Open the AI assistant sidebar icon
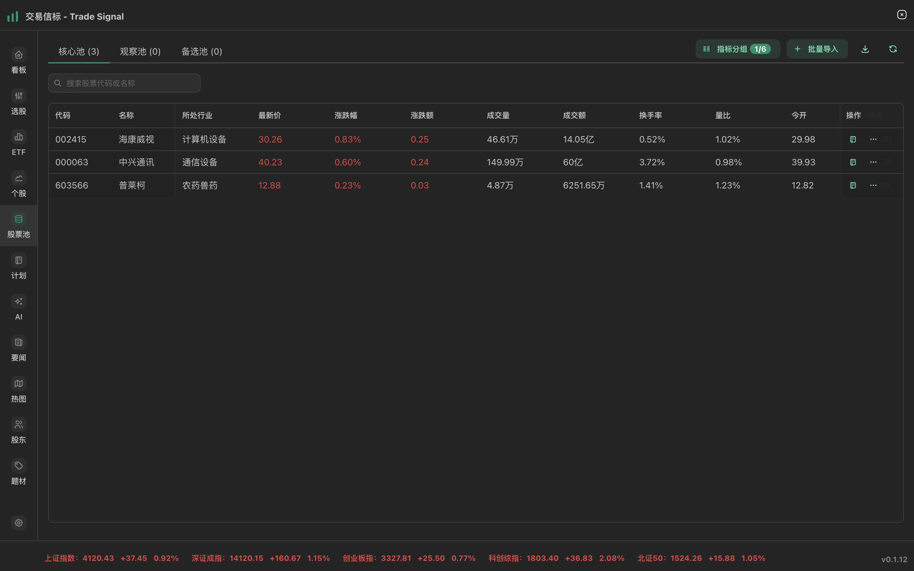Screen dimensions: 914x571 18,301
